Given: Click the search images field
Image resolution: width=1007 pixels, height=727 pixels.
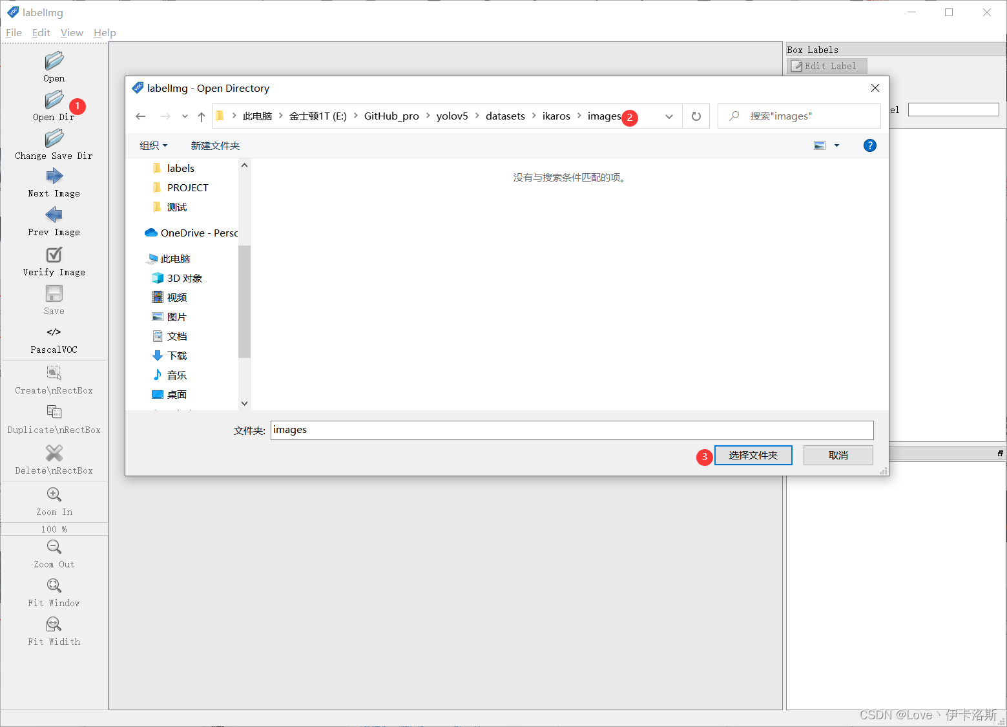Looking at the screenshot, I should [799, 116].
